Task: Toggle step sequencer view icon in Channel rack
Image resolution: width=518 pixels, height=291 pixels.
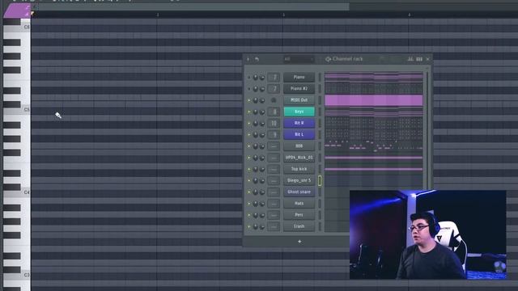Action: tap(419, 59)
